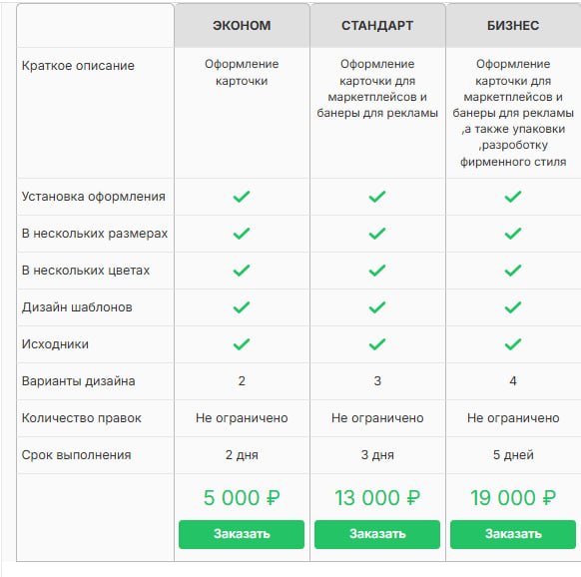The width and height of the screenshot is (581, 577).
Task: Click the БИЗНЕС checkmark for Установка оформления
Action: coord(513,197)
